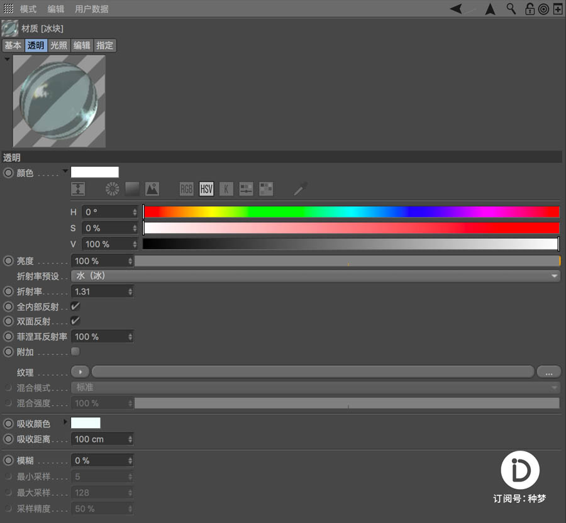Switch to the 光照 tab
The width and height of the screenshot is (566, 523).
tap(58, 45)
